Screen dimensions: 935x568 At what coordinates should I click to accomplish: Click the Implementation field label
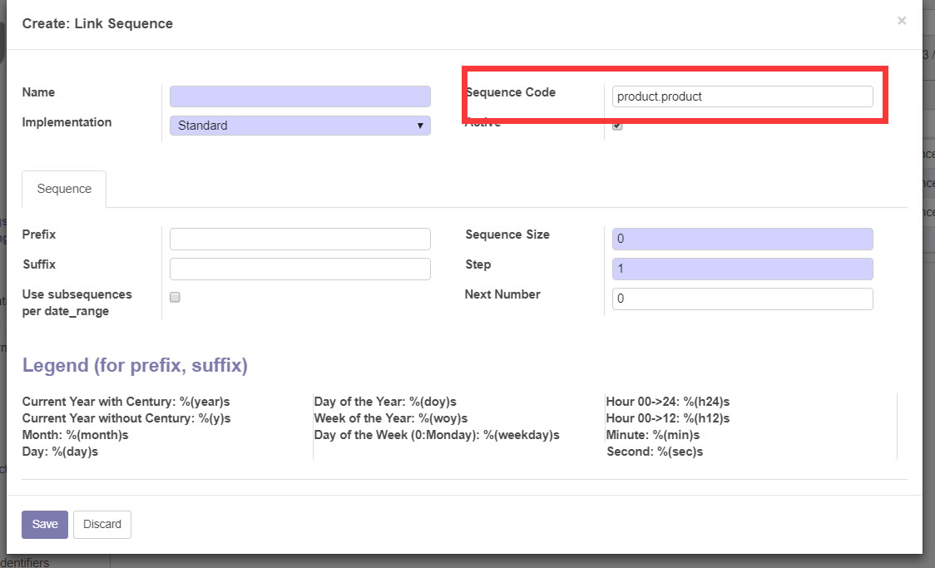(67, 122)
